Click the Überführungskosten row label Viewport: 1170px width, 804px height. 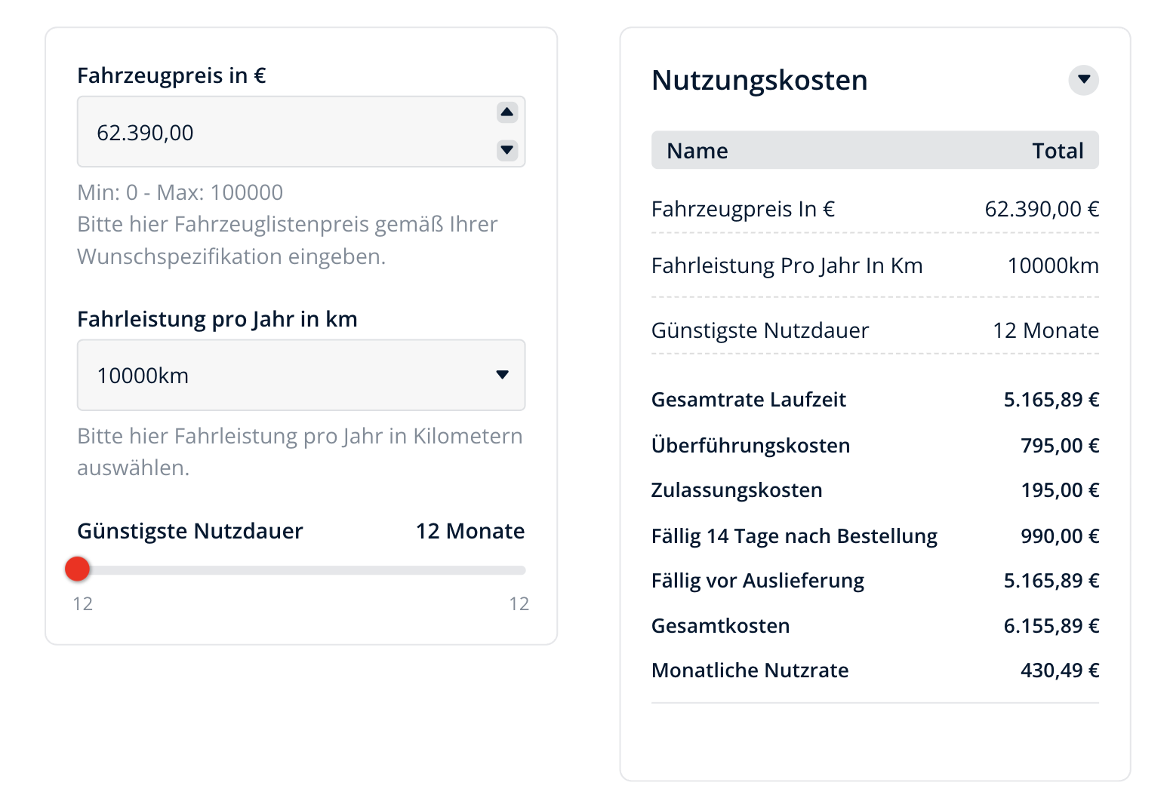click(x=750, y=446)
